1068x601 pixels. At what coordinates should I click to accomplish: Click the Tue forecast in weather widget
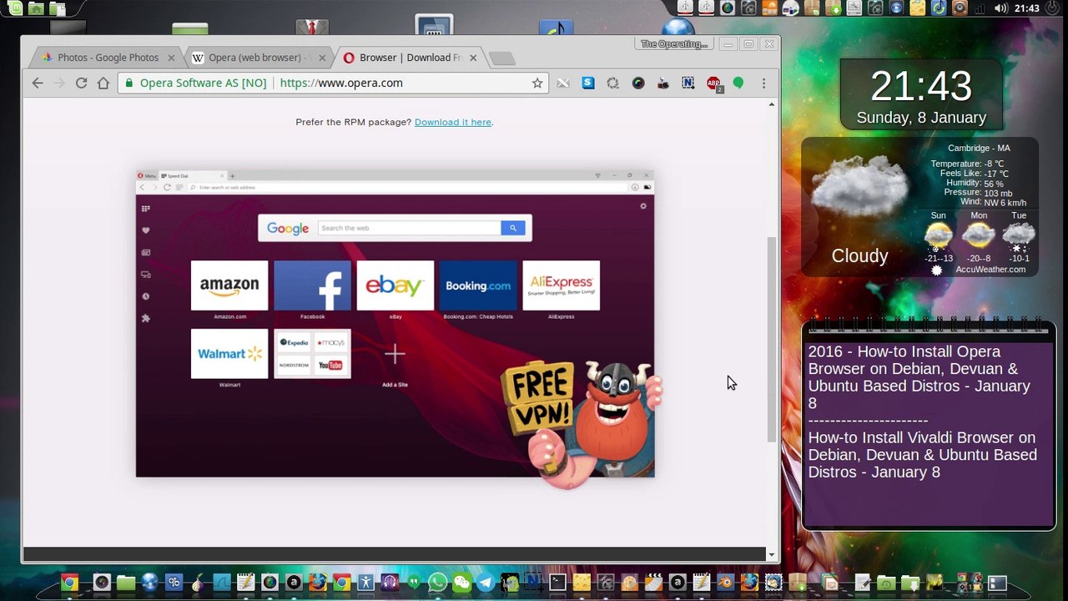[1019, 237]
